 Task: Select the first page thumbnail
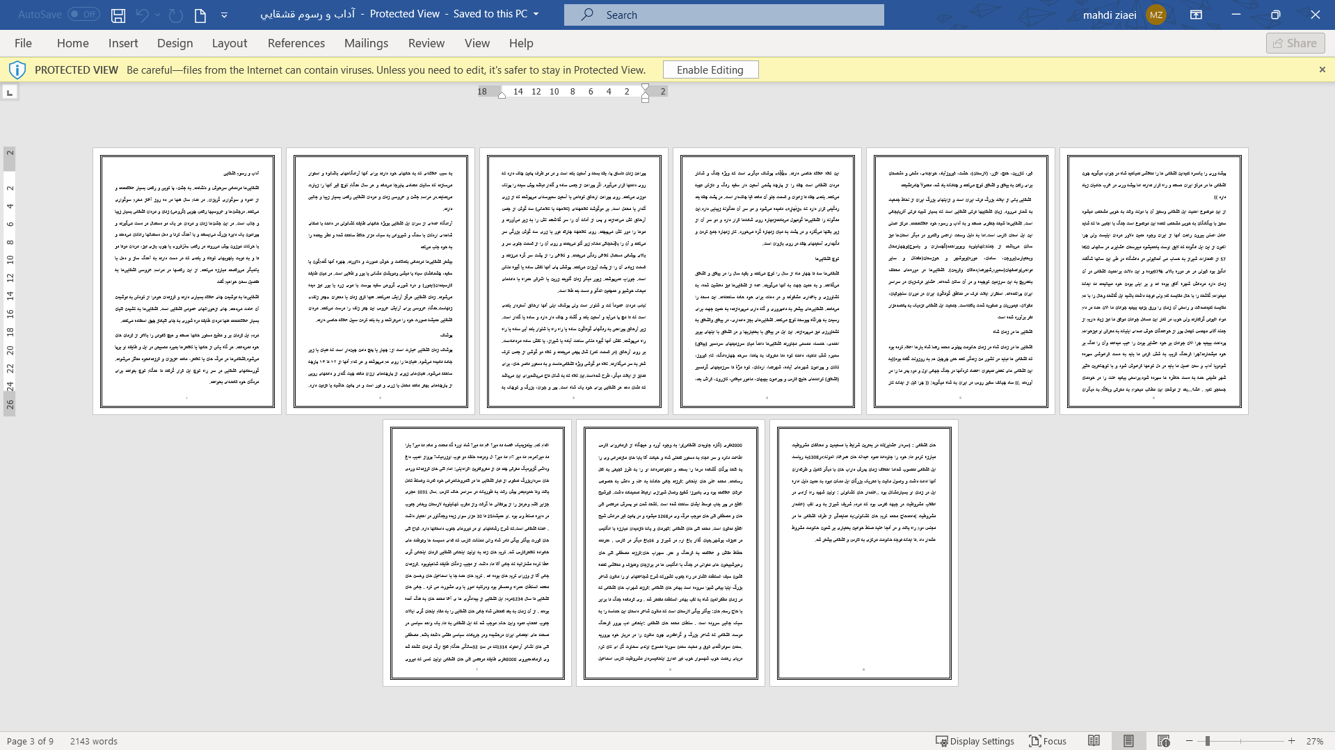187,282
